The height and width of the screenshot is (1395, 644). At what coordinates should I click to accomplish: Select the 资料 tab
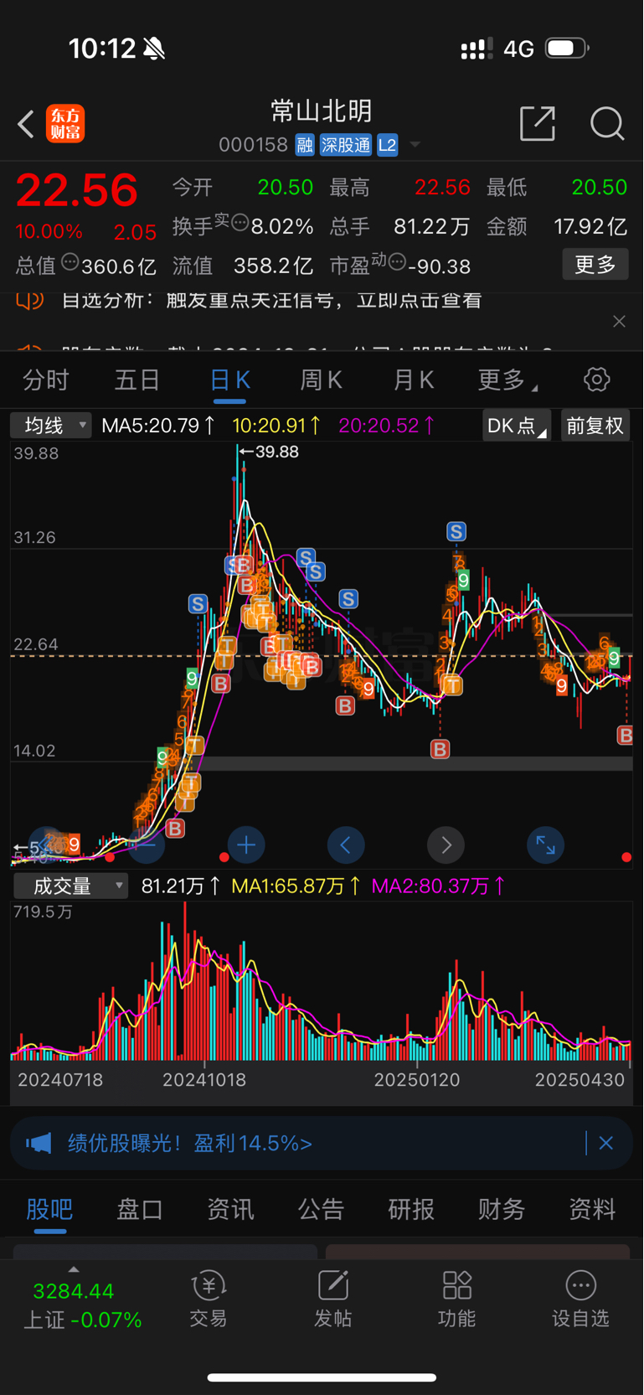(592, 1209)
